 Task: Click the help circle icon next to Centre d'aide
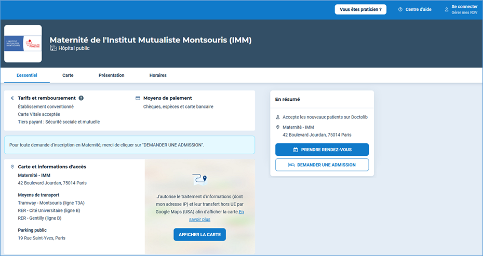pos(400,9)
